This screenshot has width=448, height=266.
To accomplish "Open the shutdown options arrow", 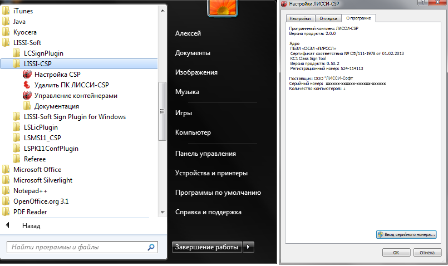I will (248, 247).
